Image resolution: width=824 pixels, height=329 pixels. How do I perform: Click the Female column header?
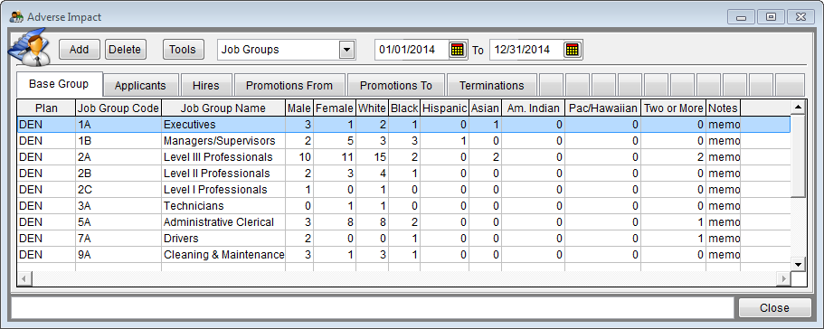point(335,108)
